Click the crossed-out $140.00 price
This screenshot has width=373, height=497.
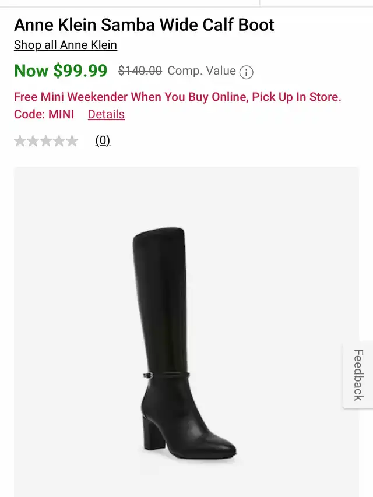[x=140, y=71]
